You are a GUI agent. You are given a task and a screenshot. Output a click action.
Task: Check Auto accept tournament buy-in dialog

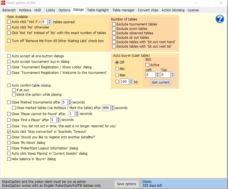click(x=9, y=62)
